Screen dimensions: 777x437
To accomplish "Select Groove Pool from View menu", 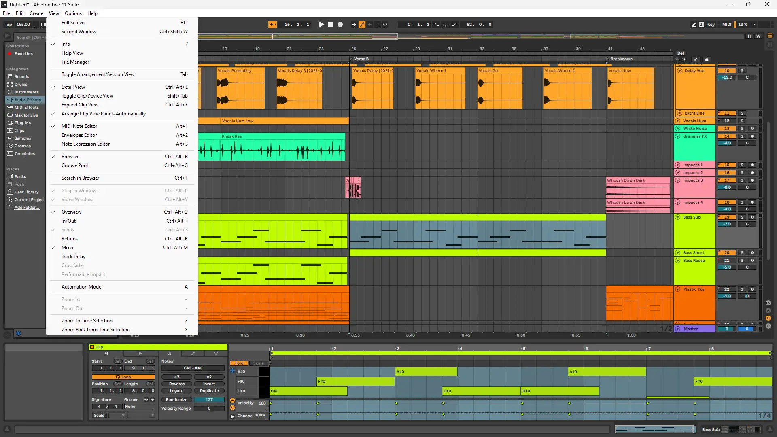I will coord(74,165).
